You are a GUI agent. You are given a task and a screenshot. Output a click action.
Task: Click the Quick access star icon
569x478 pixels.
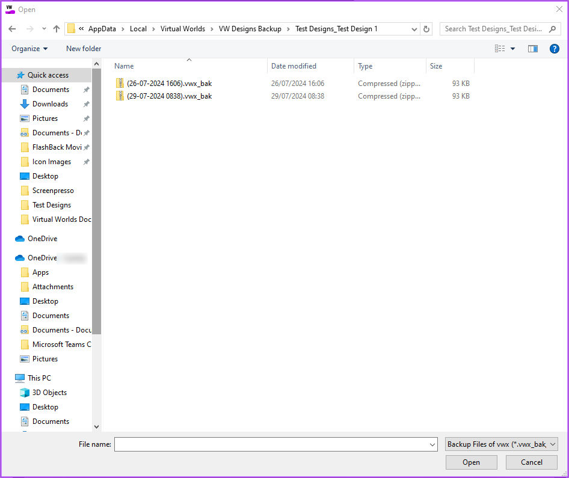pos(20,75)
